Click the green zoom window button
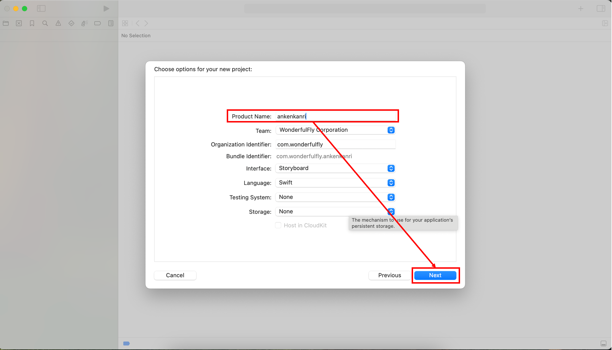This screenshot has height=350, width=612. click(x=25, y=9)
